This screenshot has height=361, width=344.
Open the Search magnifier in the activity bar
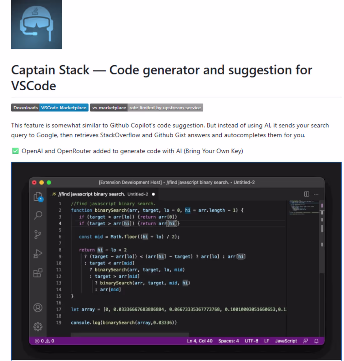click(x=38, y=215)
